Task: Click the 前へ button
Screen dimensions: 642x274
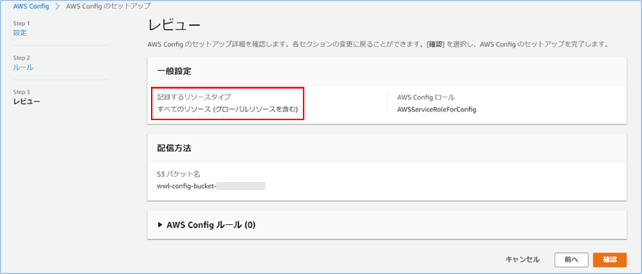Action: (x=572, y=259)
